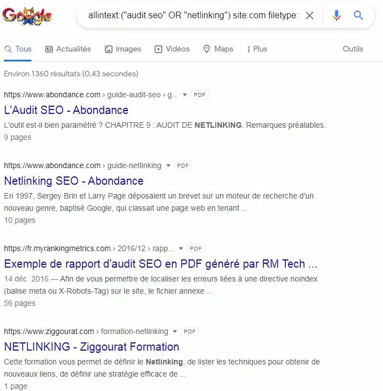Click inside the search query text field
The height and width of the screenshot is (391, 383).
tap(193, 15)
